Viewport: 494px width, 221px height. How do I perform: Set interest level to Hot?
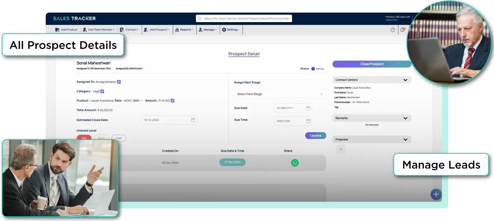pyautogui.click(x=84, y=138)
